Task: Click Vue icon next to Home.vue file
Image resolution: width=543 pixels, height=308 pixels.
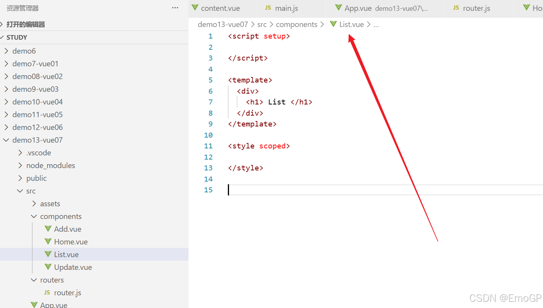Action: pos(48,241)
